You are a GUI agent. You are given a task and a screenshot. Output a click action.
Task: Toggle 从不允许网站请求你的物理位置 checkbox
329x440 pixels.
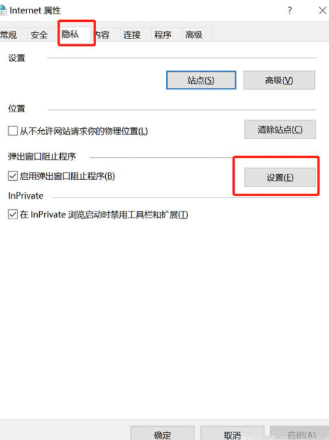click(13, 131)
